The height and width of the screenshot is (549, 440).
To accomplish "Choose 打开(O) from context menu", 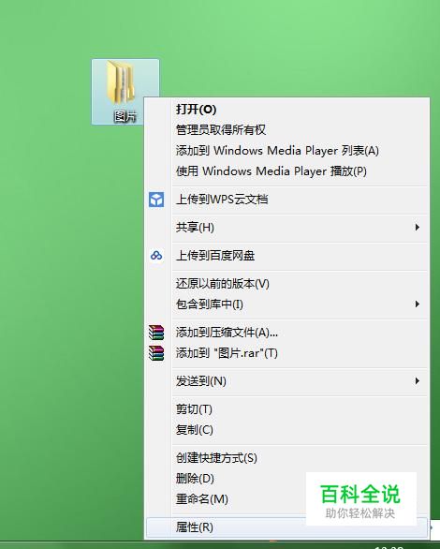I will [x=286, y=110].
